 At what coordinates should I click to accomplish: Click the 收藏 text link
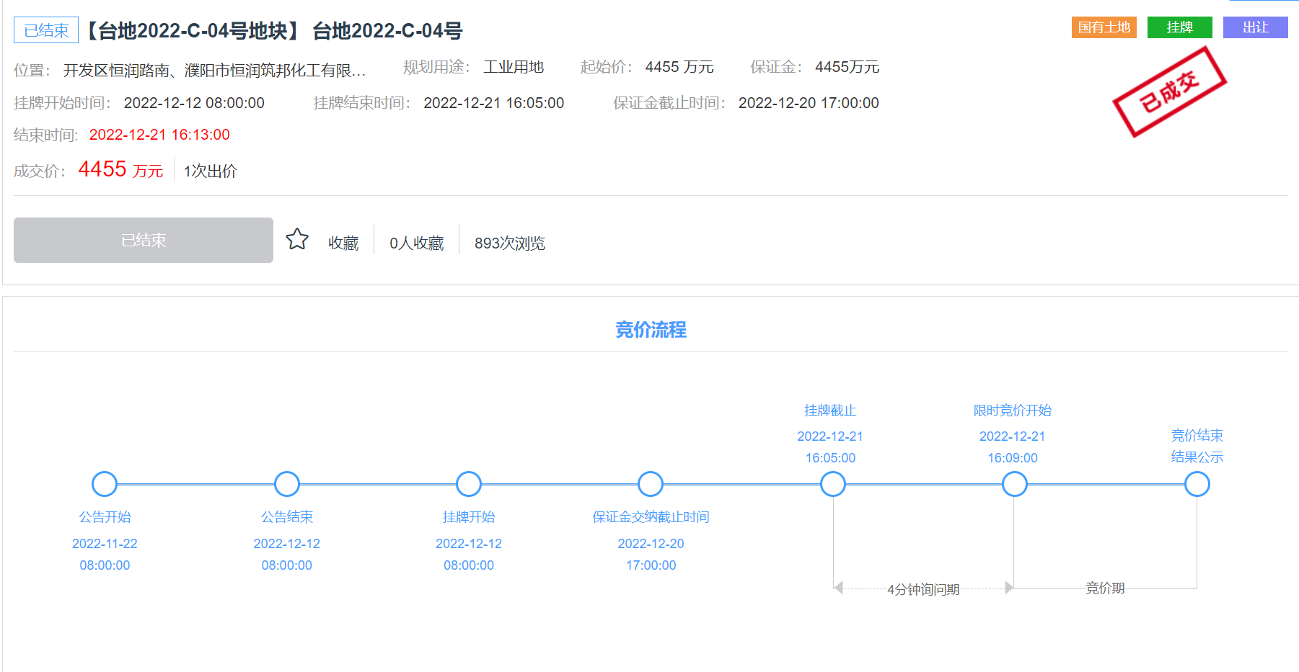(343, 243)
